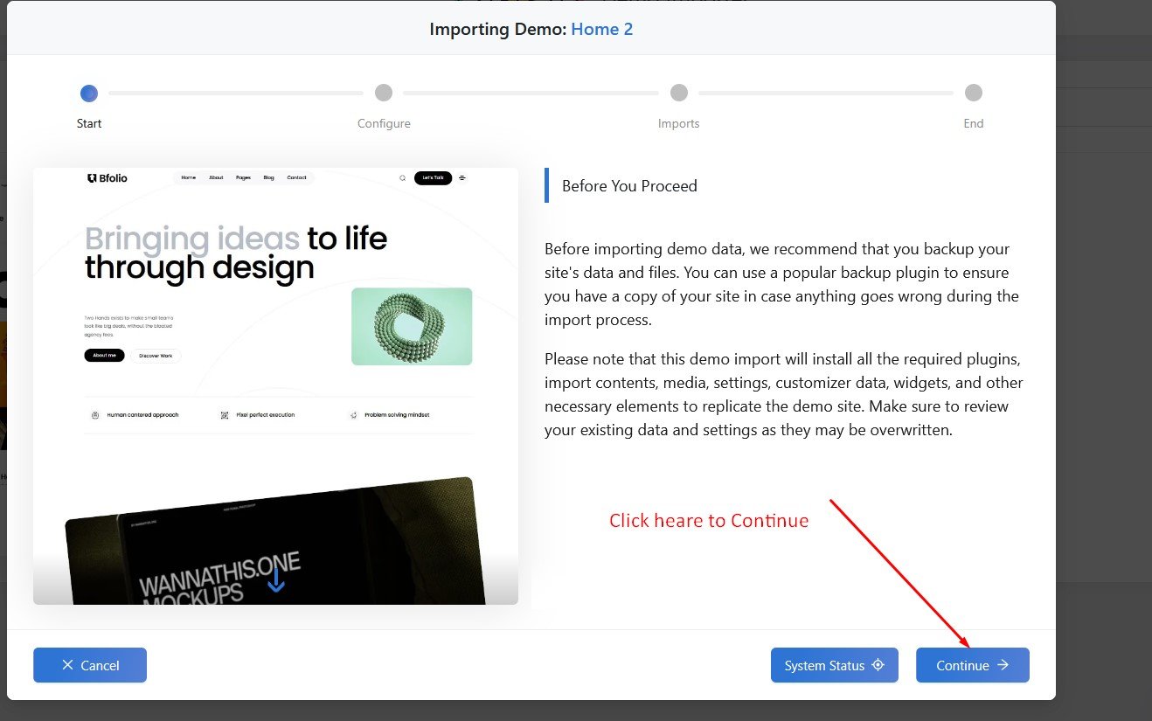The width and height of the screenshot is (1152, 721).
Task: Click the Start step label
Action: click(89, 123)
